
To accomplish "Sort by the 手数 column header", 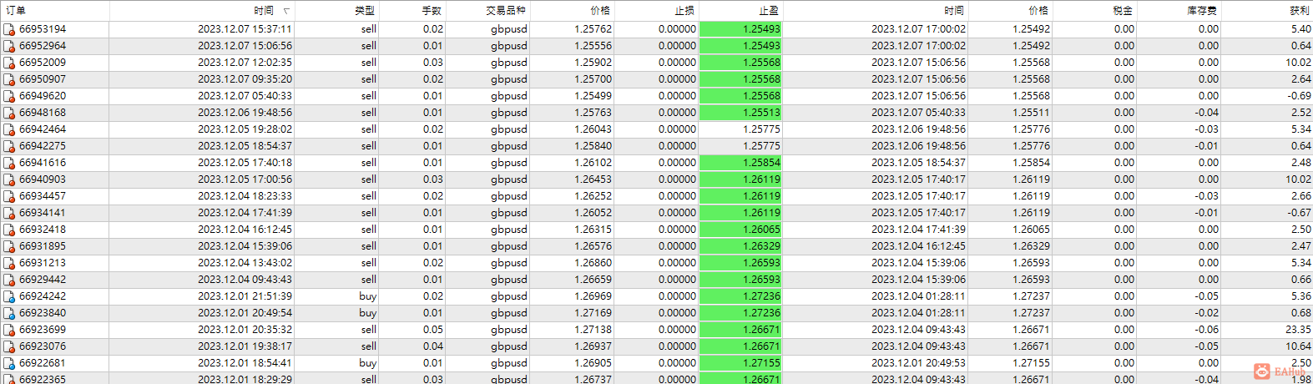I will point(412,11).
